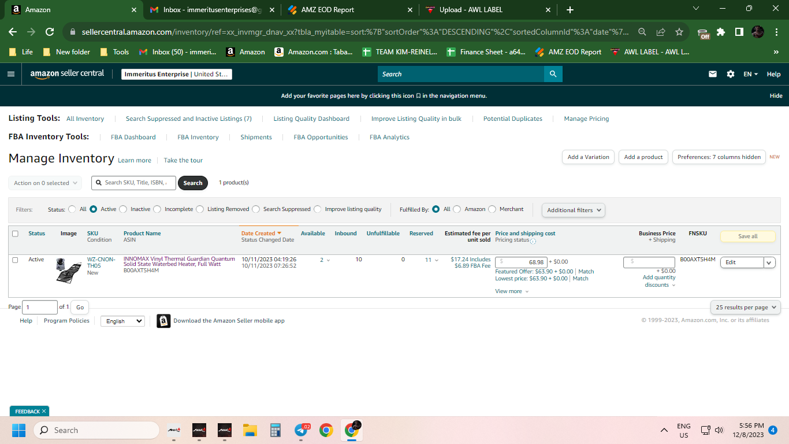
Task: Open 25 results per page dropdown
Action: [x=745, y=308]
